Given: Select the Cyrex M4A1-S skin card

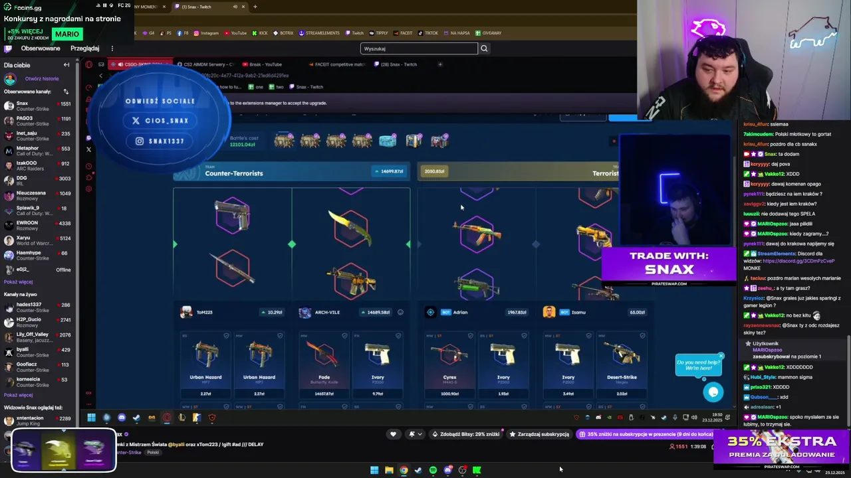Looking at the screenshot, I should [x=449, y=365].
